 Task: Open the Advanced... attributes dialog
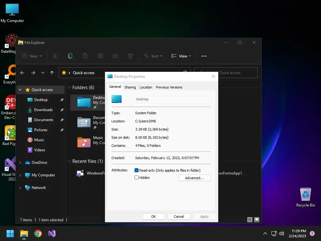click(x=194, y=178)
